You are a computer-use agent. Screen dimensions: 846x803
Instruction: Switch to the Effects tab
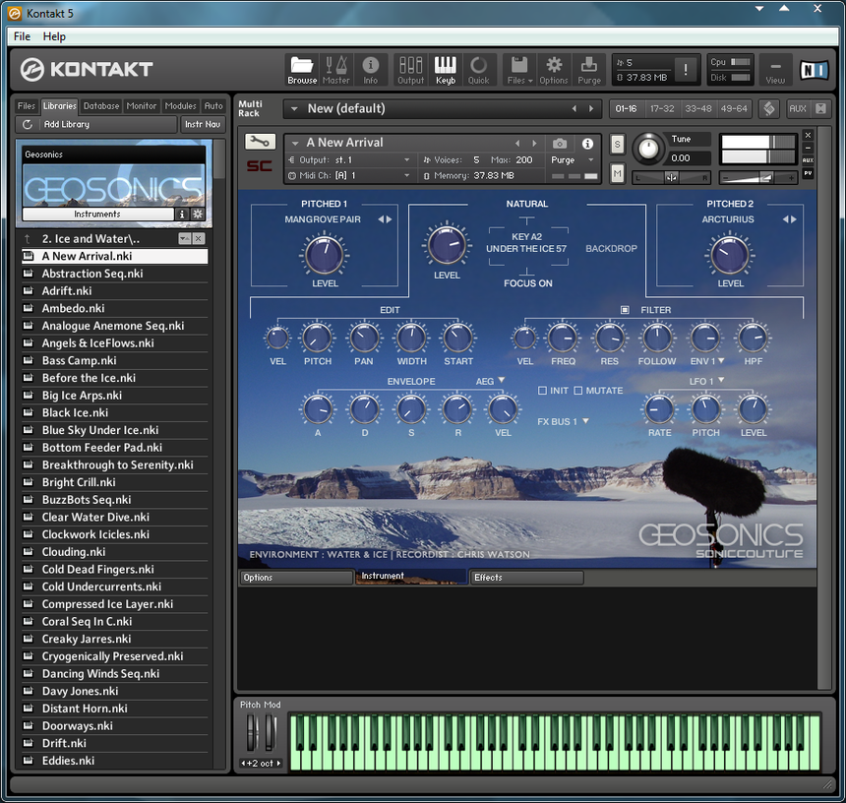point(526,578)
